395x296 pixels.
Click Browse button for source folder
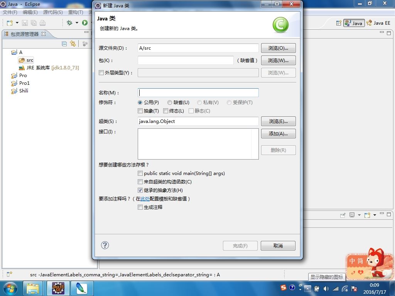click(x=278, y=48)
